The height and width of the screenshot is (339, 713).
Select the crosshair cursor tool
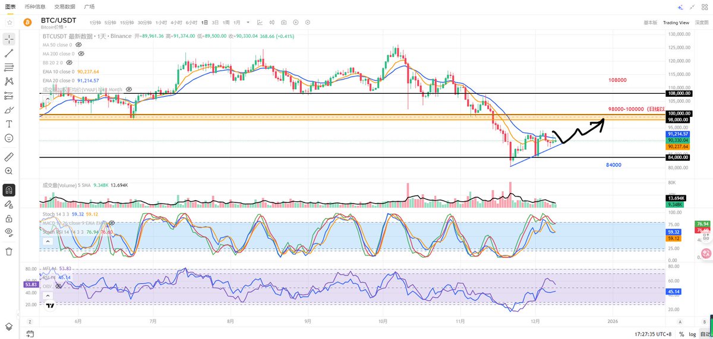[x=9, y=39]
